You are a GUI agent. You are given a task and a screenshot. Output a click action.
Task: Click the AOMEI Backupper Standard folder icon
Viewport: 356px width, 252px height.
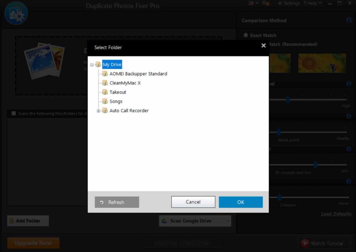pos(105,74)
